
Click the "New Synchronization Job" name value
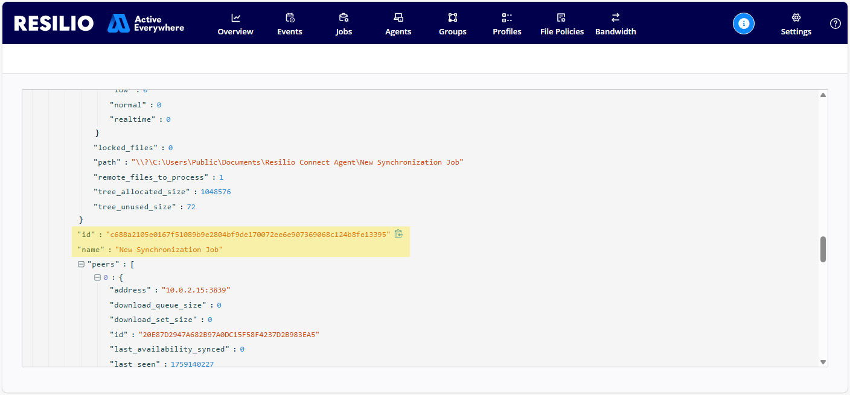pyautogui.click(x=169, y=250)
